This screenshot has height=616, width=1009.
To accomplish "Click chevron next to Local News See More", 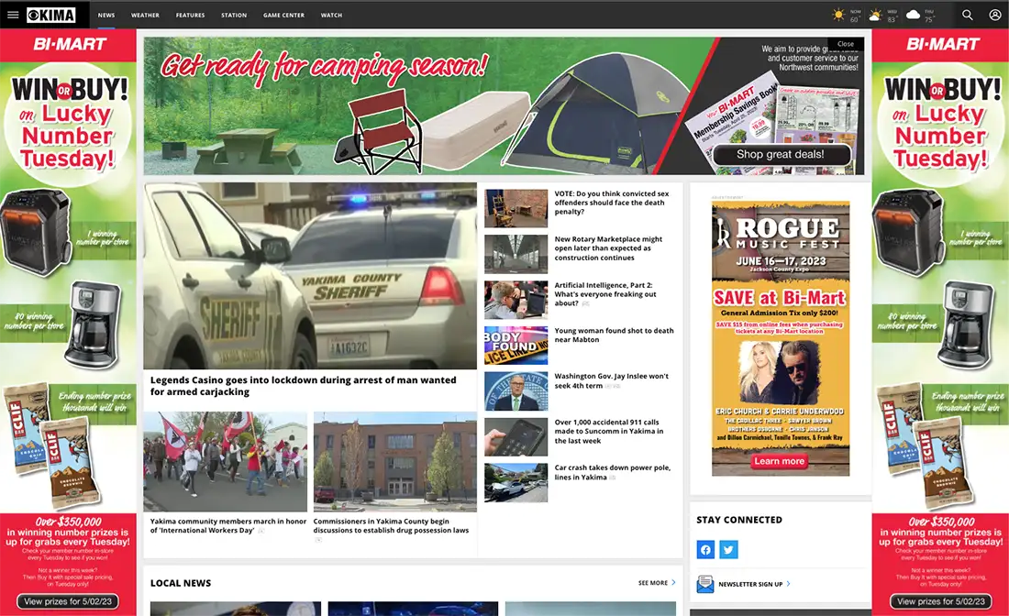I will pyautogui.click(x=674, y=583).
